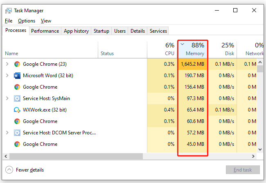Viewport: 266px width, 183px height.
Task: Switch to the App history tab
Action: click(77, 31)
